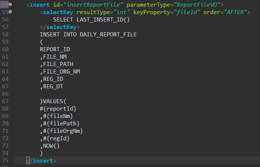260x167 pixels.
Task: Click INSERT INTO DAILY_REPORT_FILE line
Action: pyautogui.click(x=88, y=35)
